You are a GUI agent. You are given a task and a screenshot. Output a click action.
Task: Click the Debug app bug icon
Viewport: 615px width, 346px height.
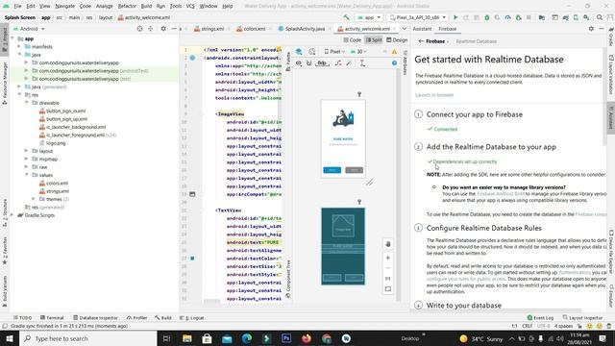487,17
